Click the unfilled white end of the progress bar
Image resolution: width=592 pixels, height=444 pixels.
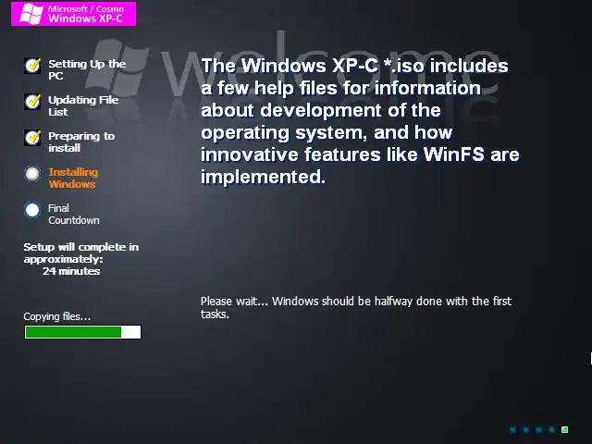(x=130, y=332)
